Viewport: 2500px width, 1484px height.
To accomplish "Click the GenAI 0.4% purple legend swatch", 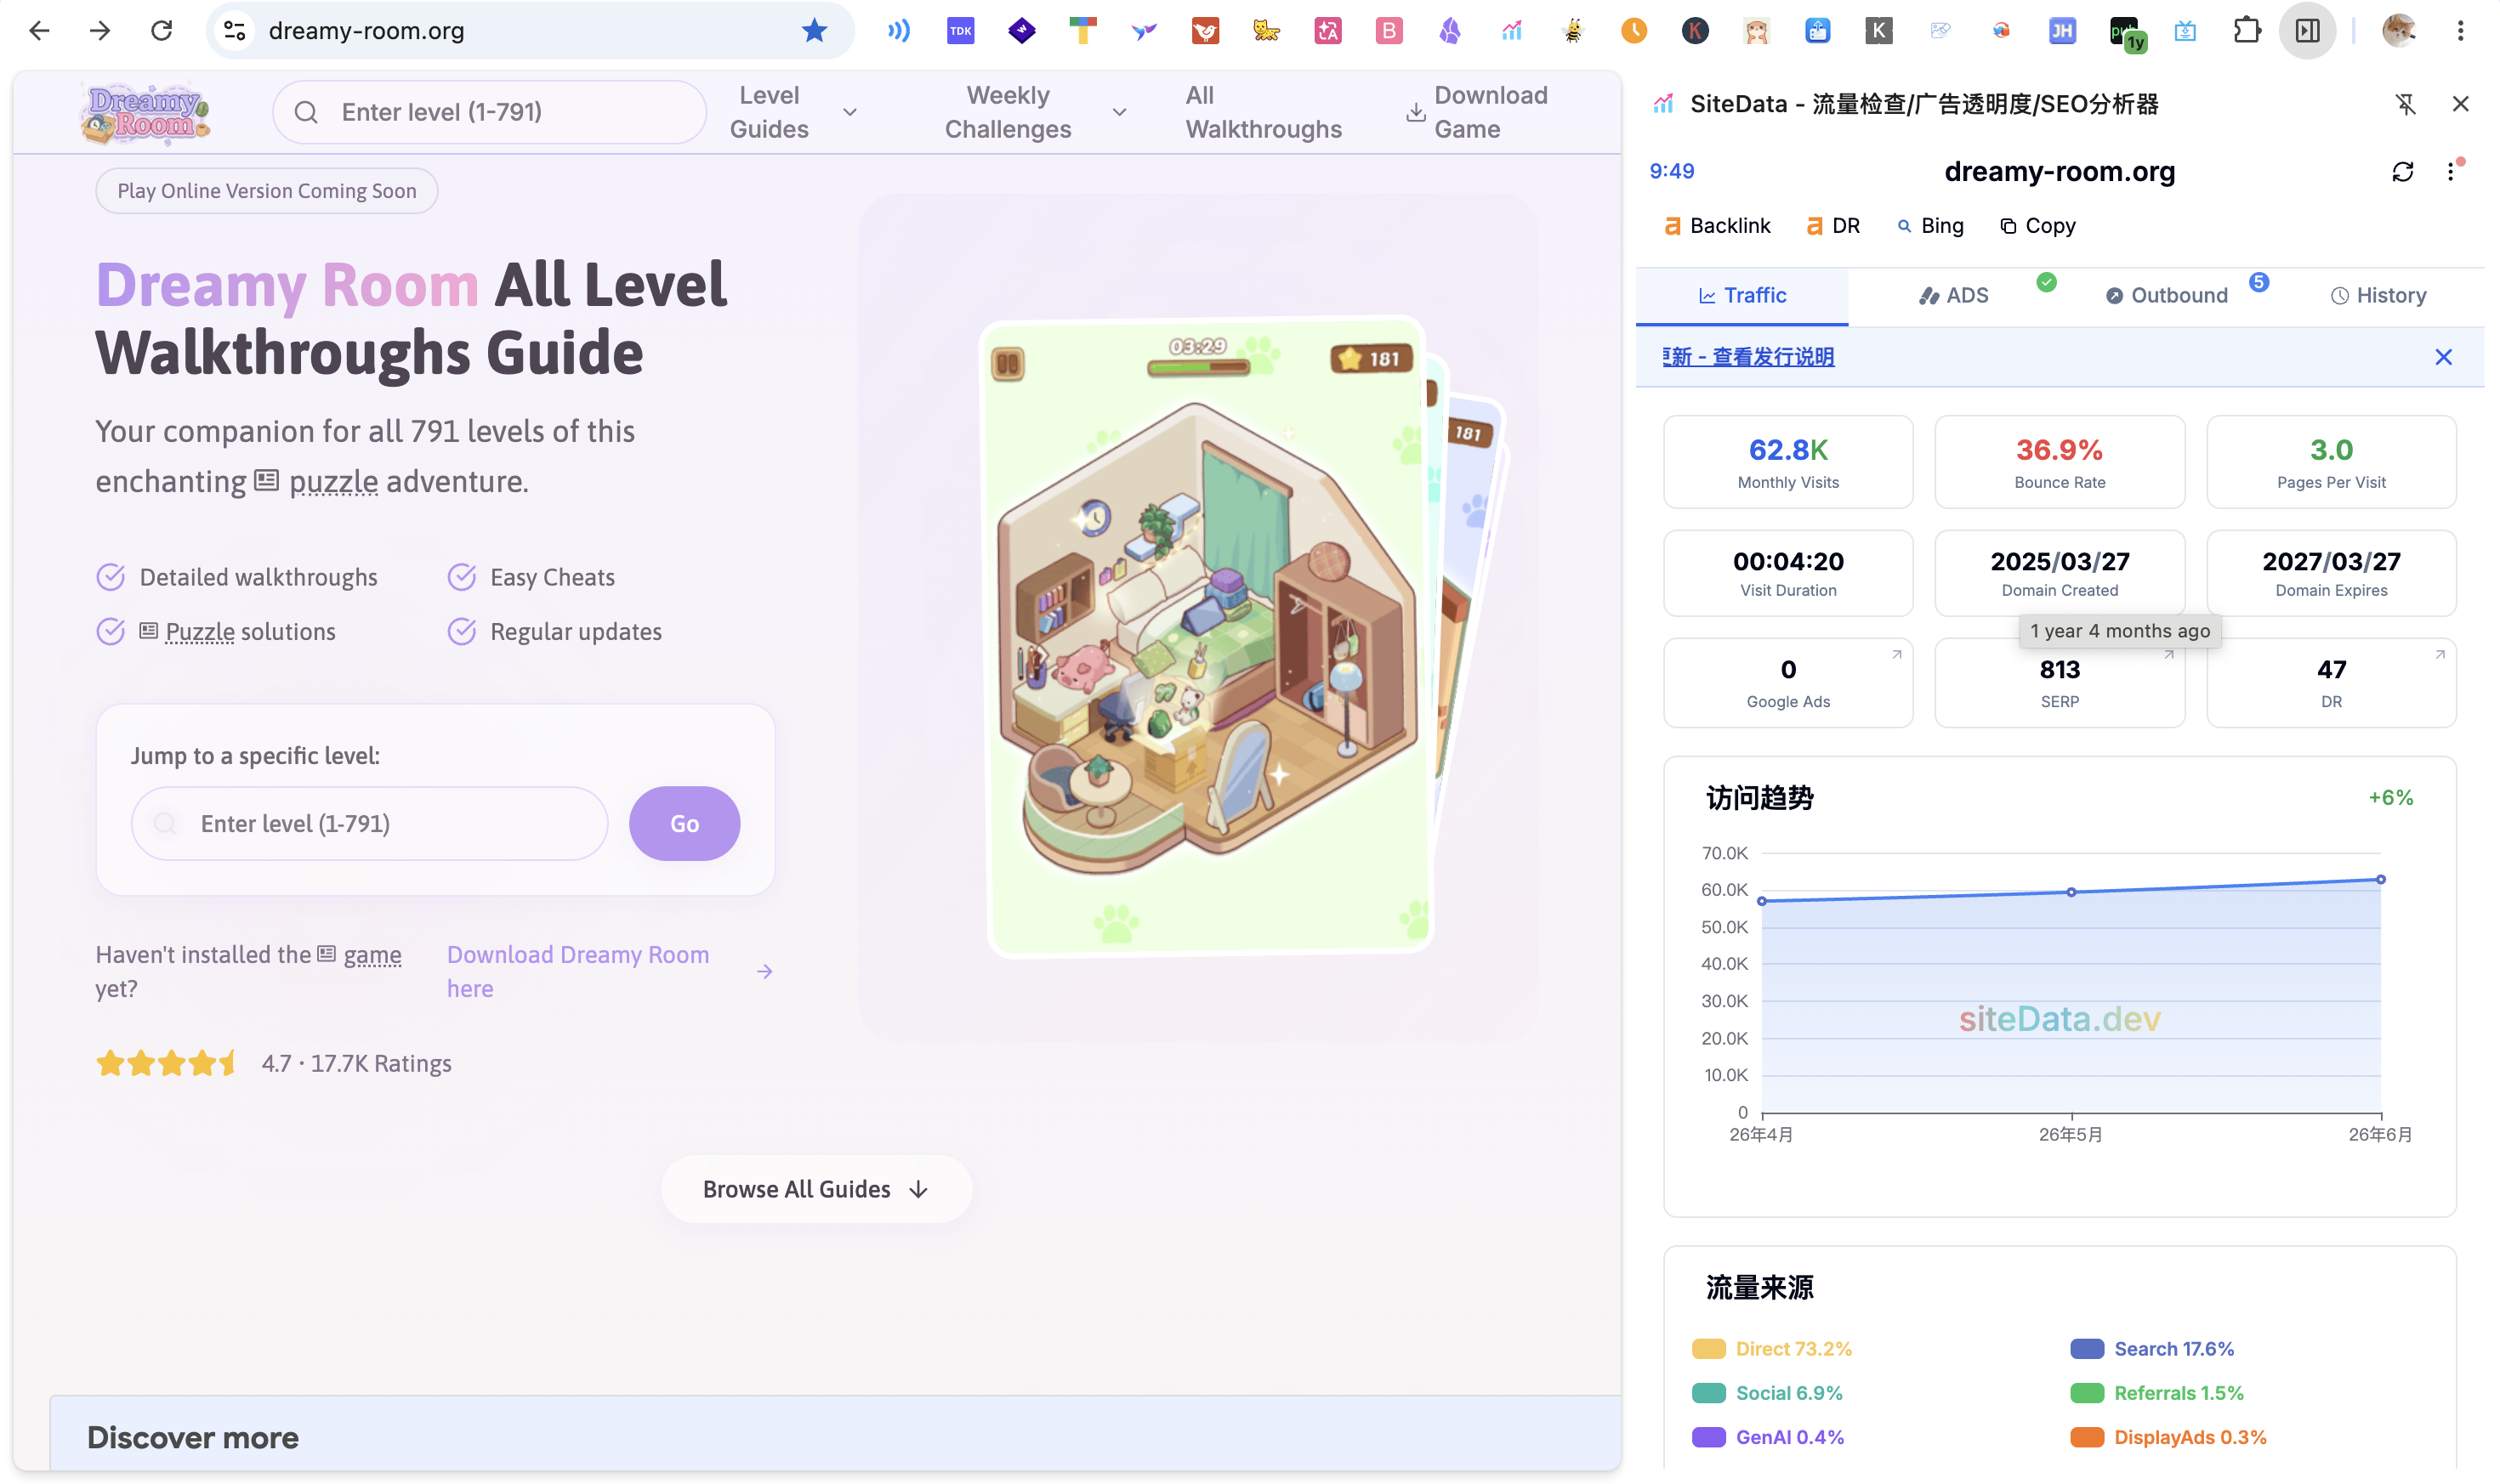I will tap(1707, 1437).
